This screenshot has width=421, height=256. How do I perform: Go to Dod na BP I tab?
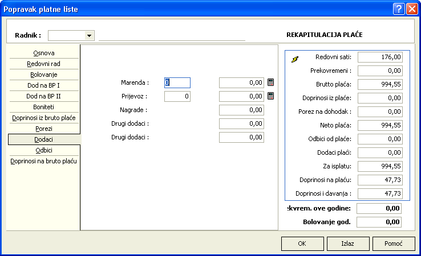coord(44,85)
